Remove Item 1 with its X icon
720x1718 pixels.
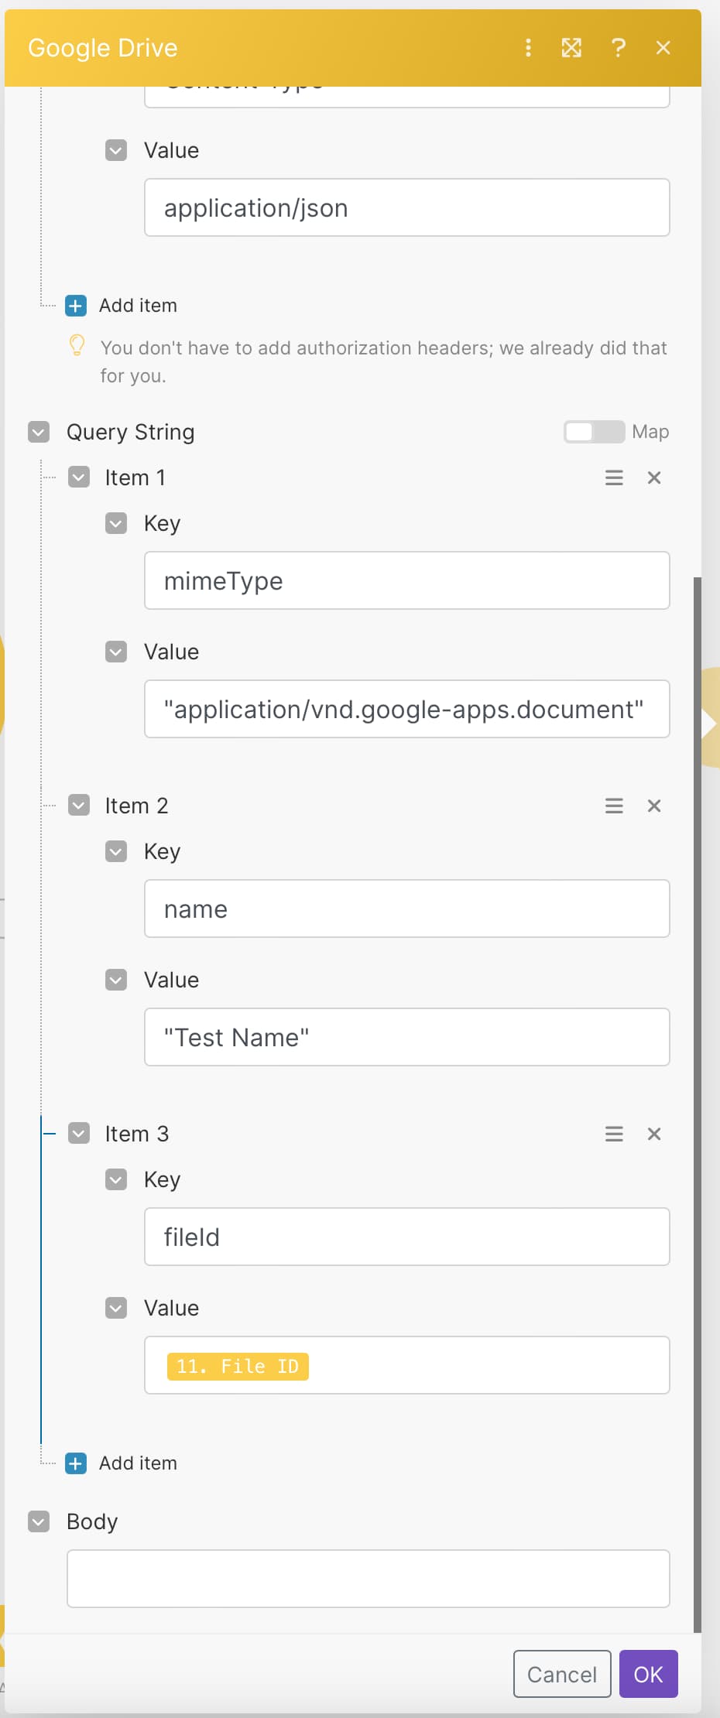654,478
